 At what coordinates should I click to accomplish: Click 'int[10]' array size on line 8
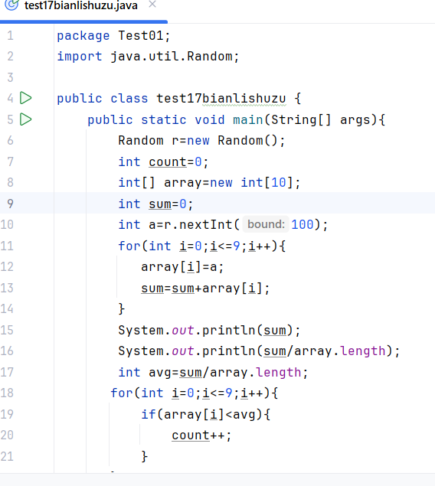(x=267, y=183)
